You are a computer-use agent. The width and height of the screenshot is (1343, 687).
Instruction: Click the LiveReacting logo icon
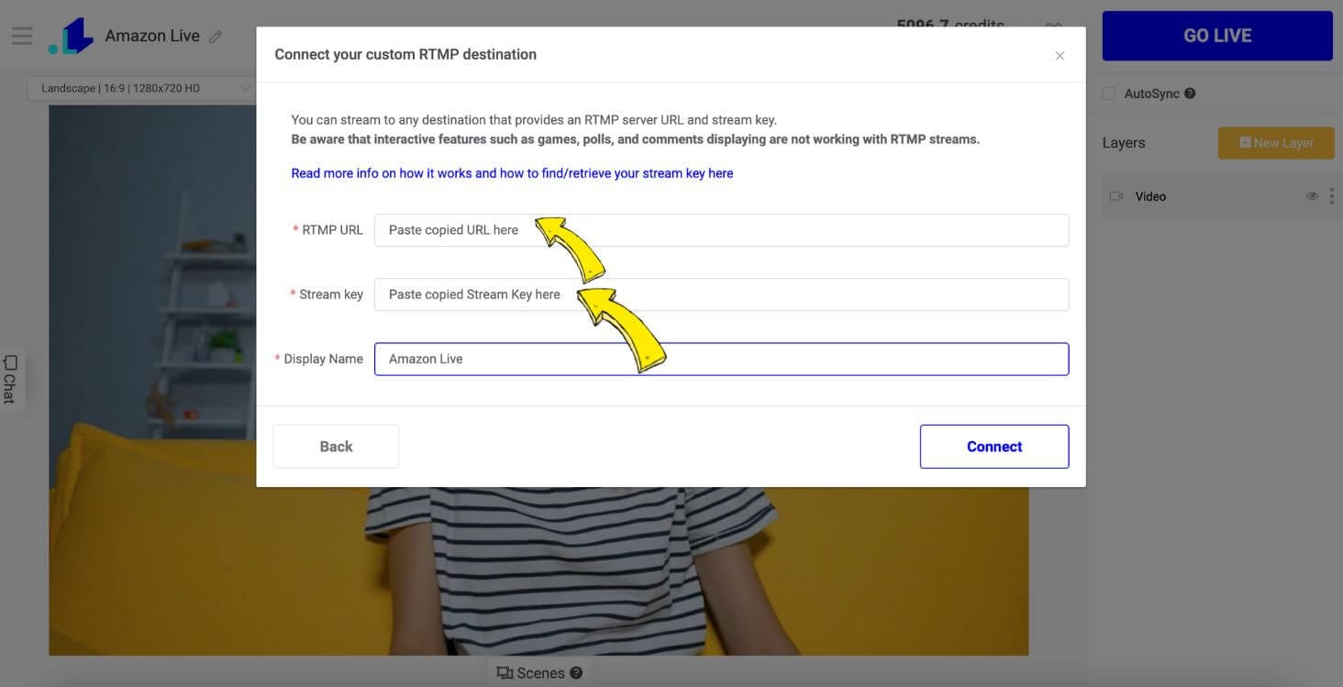(x=72, y=36)
